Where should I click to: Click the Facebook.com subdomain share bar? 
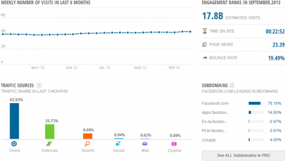coord(256,104)
